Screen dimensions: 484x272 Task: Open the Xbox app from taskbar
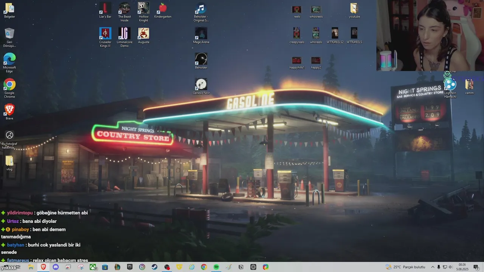[x=93, y=267]
